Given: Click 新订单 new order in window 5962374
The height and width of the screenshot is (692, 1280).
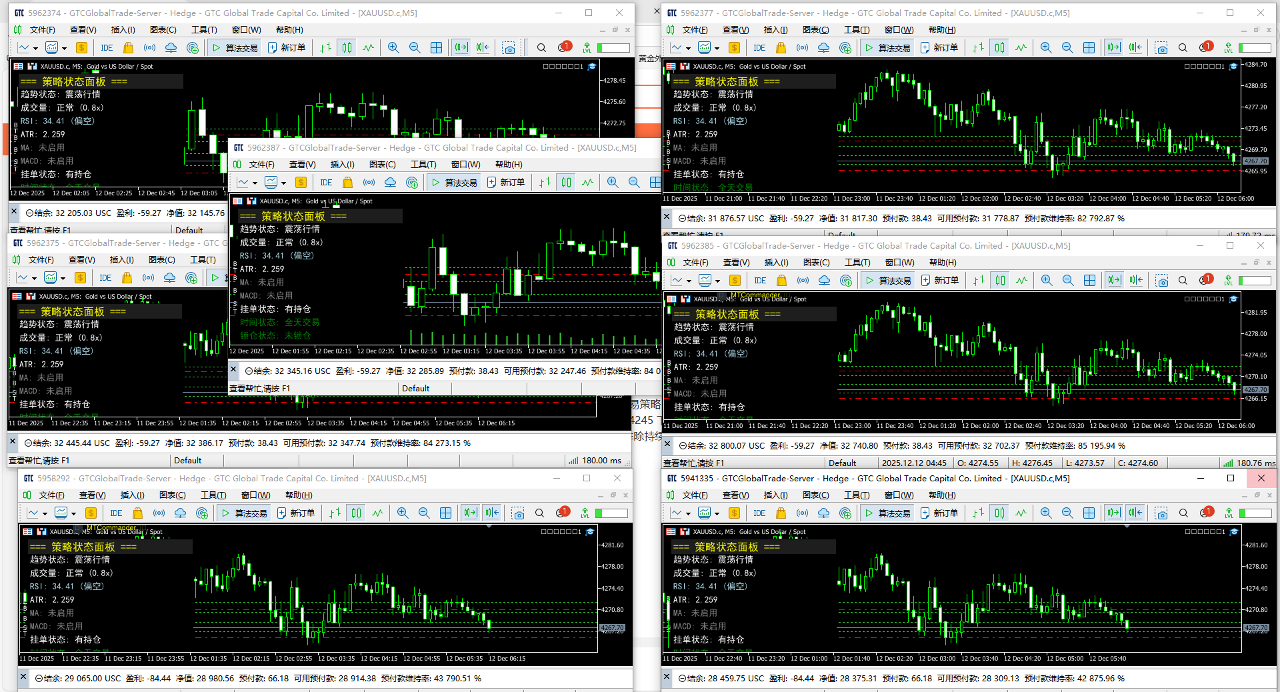Looking at the screenshot, I should 287,48.
